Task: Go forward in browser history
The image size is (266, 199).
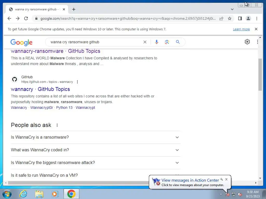Action: coord(18,18)
